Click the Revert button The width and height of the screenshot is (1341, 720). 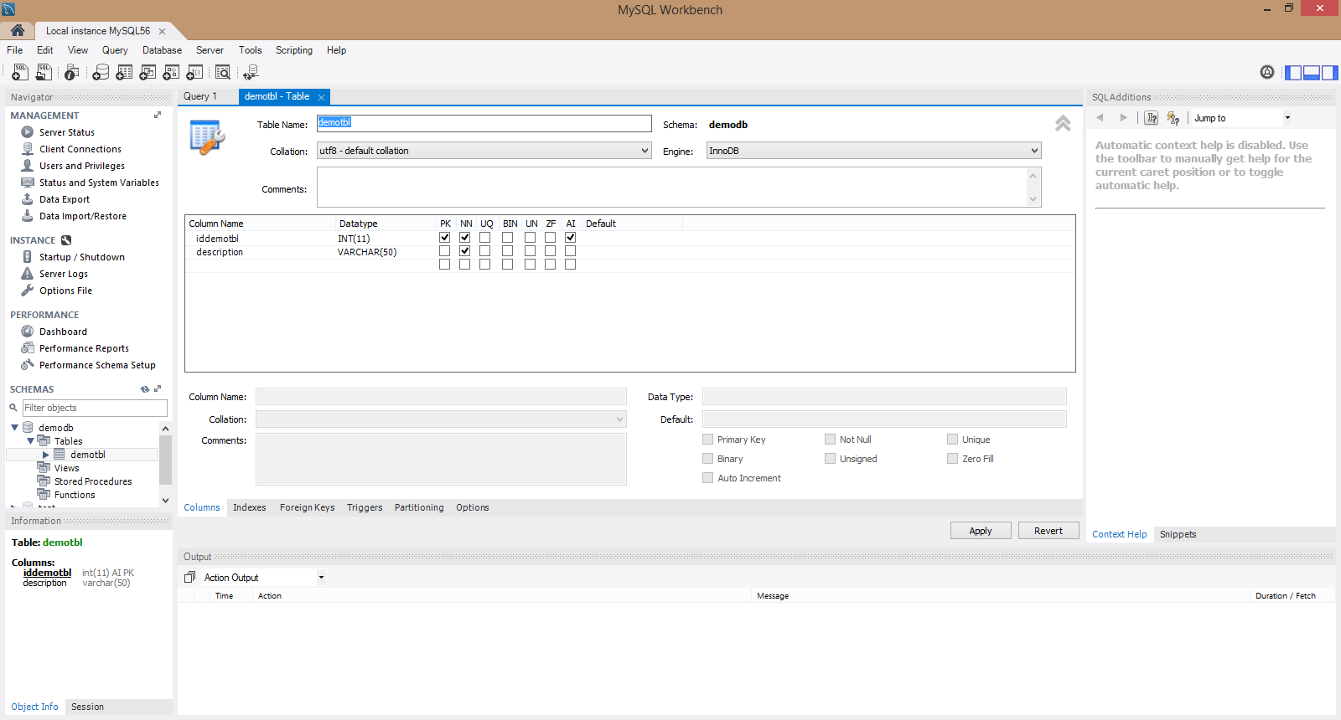point(1048,531)
